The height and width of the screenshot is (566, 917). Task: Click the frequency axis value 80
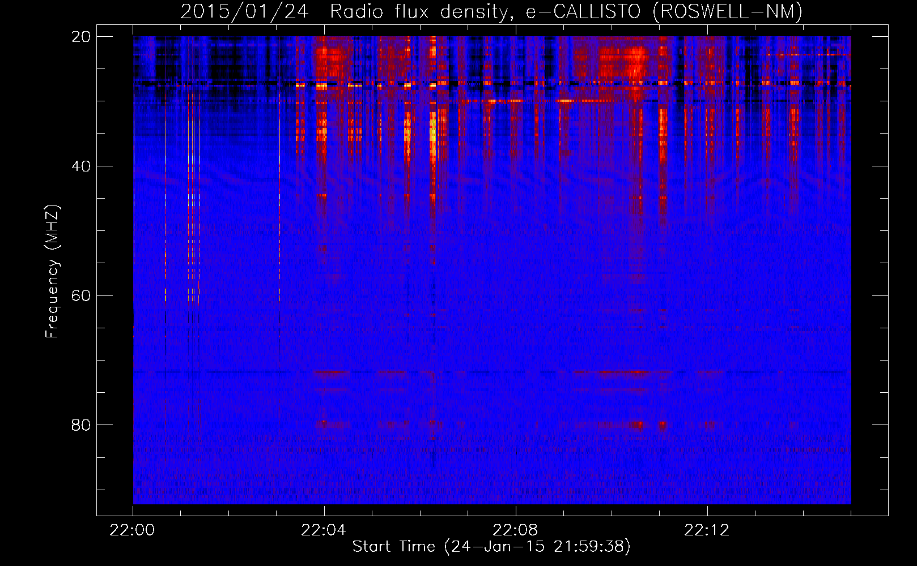coord(81,425)
